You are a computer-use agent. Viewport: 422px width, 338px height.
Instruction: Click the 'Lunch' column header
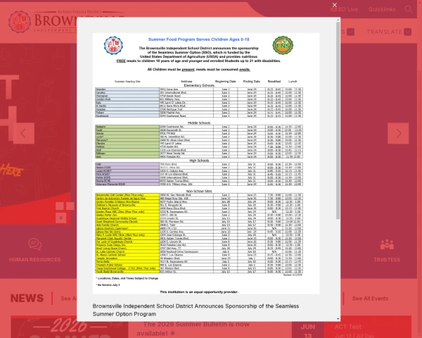coord(293,81)
